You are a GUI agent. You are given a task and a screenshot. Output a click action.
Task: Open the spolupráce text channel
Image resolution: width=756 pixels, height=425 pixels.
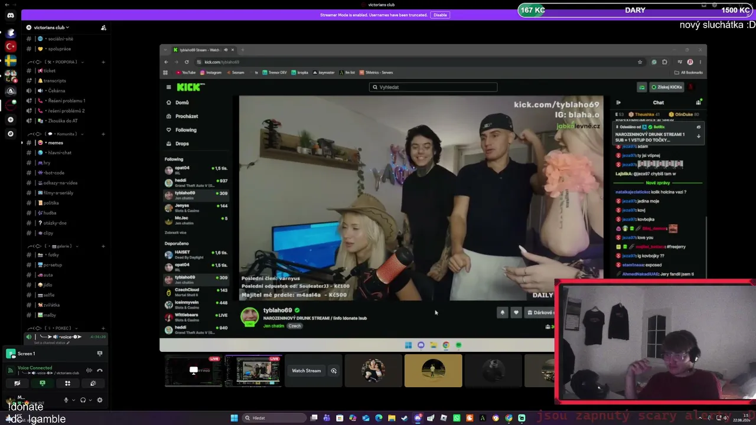[65, 49]
